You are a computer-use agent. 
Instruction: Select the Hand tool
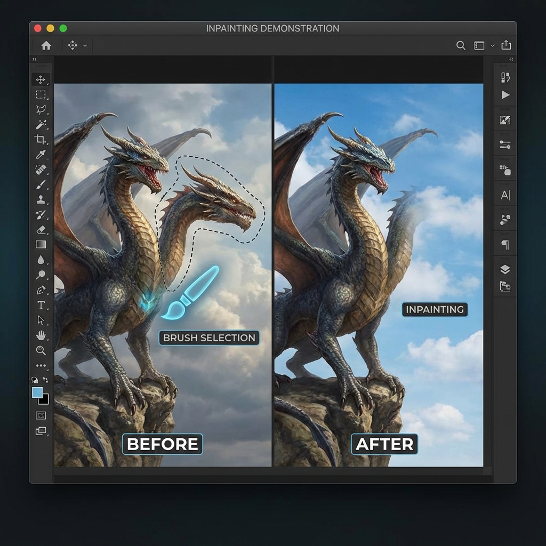(x=41, y=335)
